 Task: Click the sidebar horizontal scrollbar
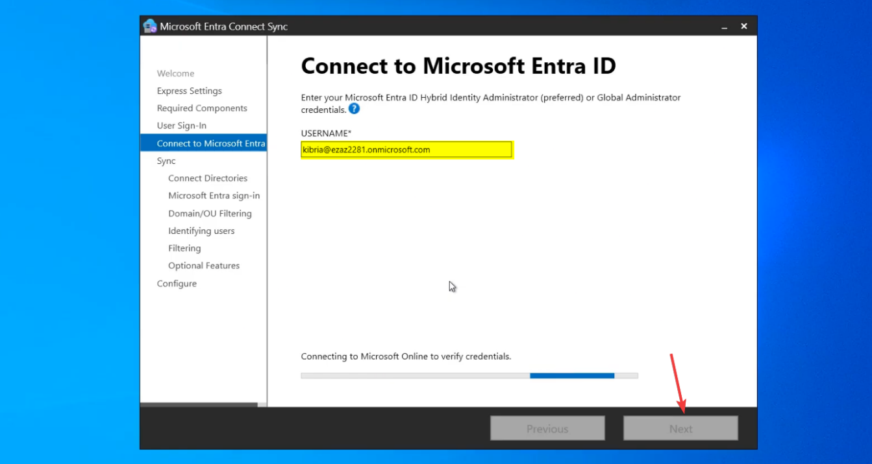pyautogui.click(x=199, y=404)
